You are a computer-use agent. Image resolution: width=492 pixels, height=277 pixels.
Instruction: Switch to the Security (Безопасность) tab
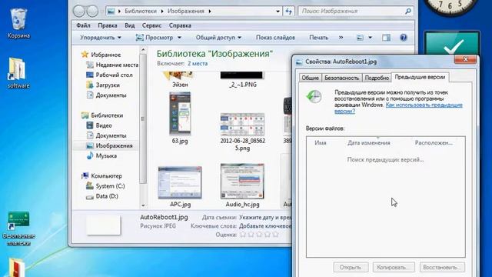(341, 78)
